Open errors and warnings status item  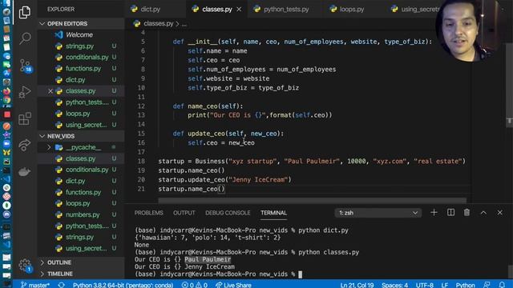point(194,285)
